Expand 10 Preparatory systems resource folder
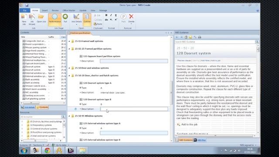 22,125
